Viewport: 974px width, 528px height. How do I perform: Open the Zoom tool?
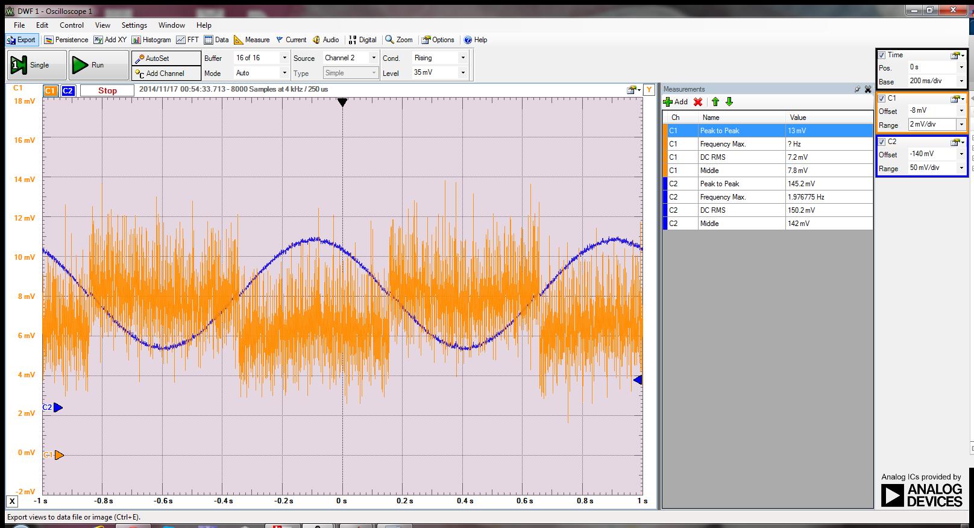coord(399,40)
